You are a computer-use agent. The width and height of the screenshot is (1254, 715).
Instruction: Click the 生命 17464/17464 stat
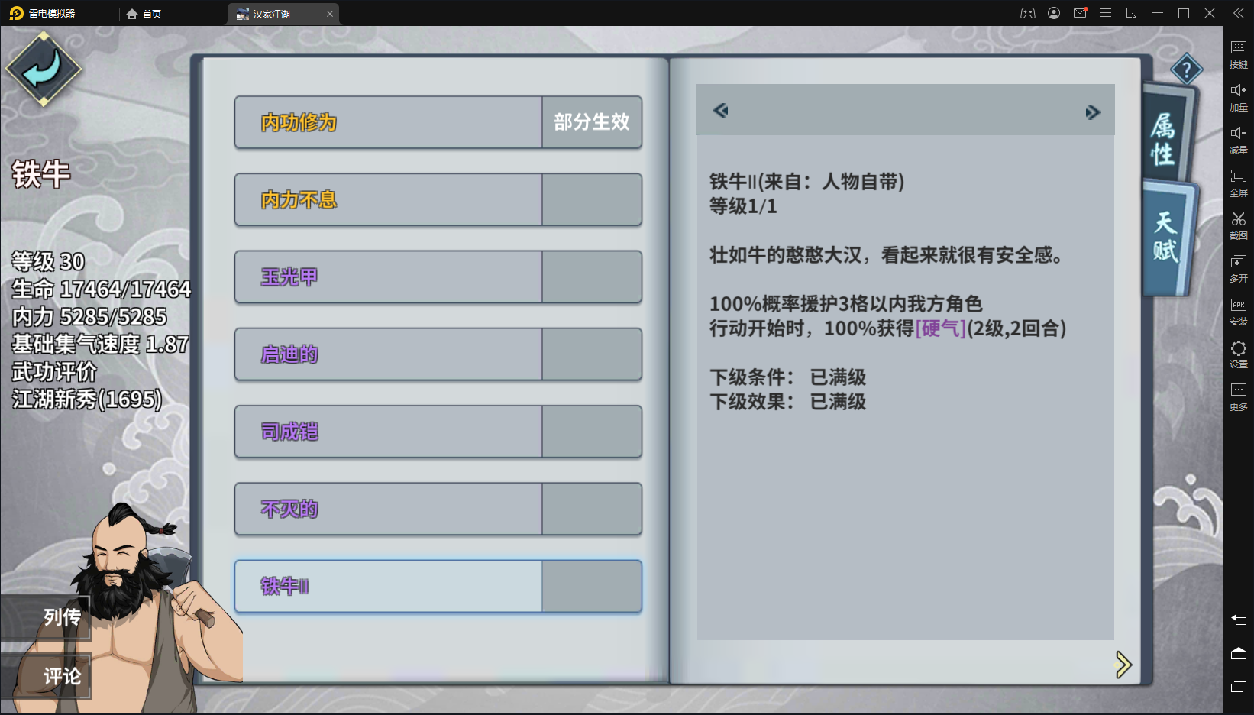click(101, 290)
